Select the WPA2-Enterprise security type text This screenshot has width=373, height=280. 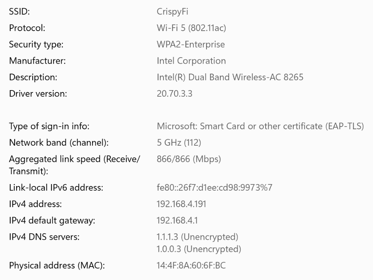pos(191,44)
